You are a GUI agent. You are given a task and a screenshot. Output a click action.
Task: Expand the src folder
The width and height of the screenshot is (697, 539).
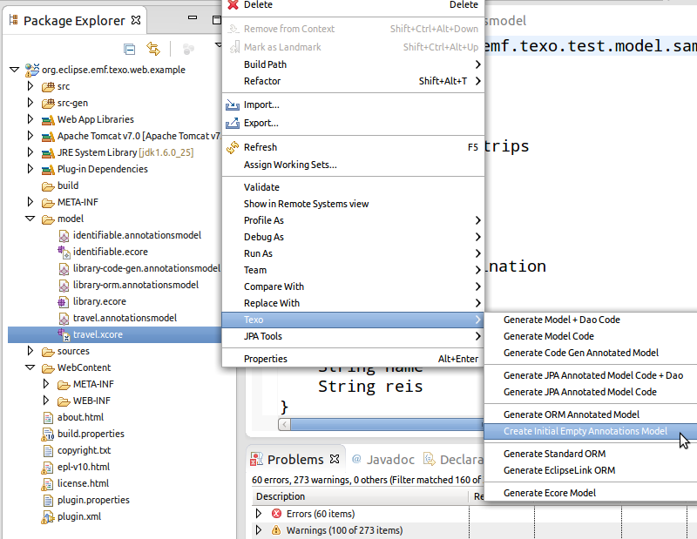tap(30, 85)
